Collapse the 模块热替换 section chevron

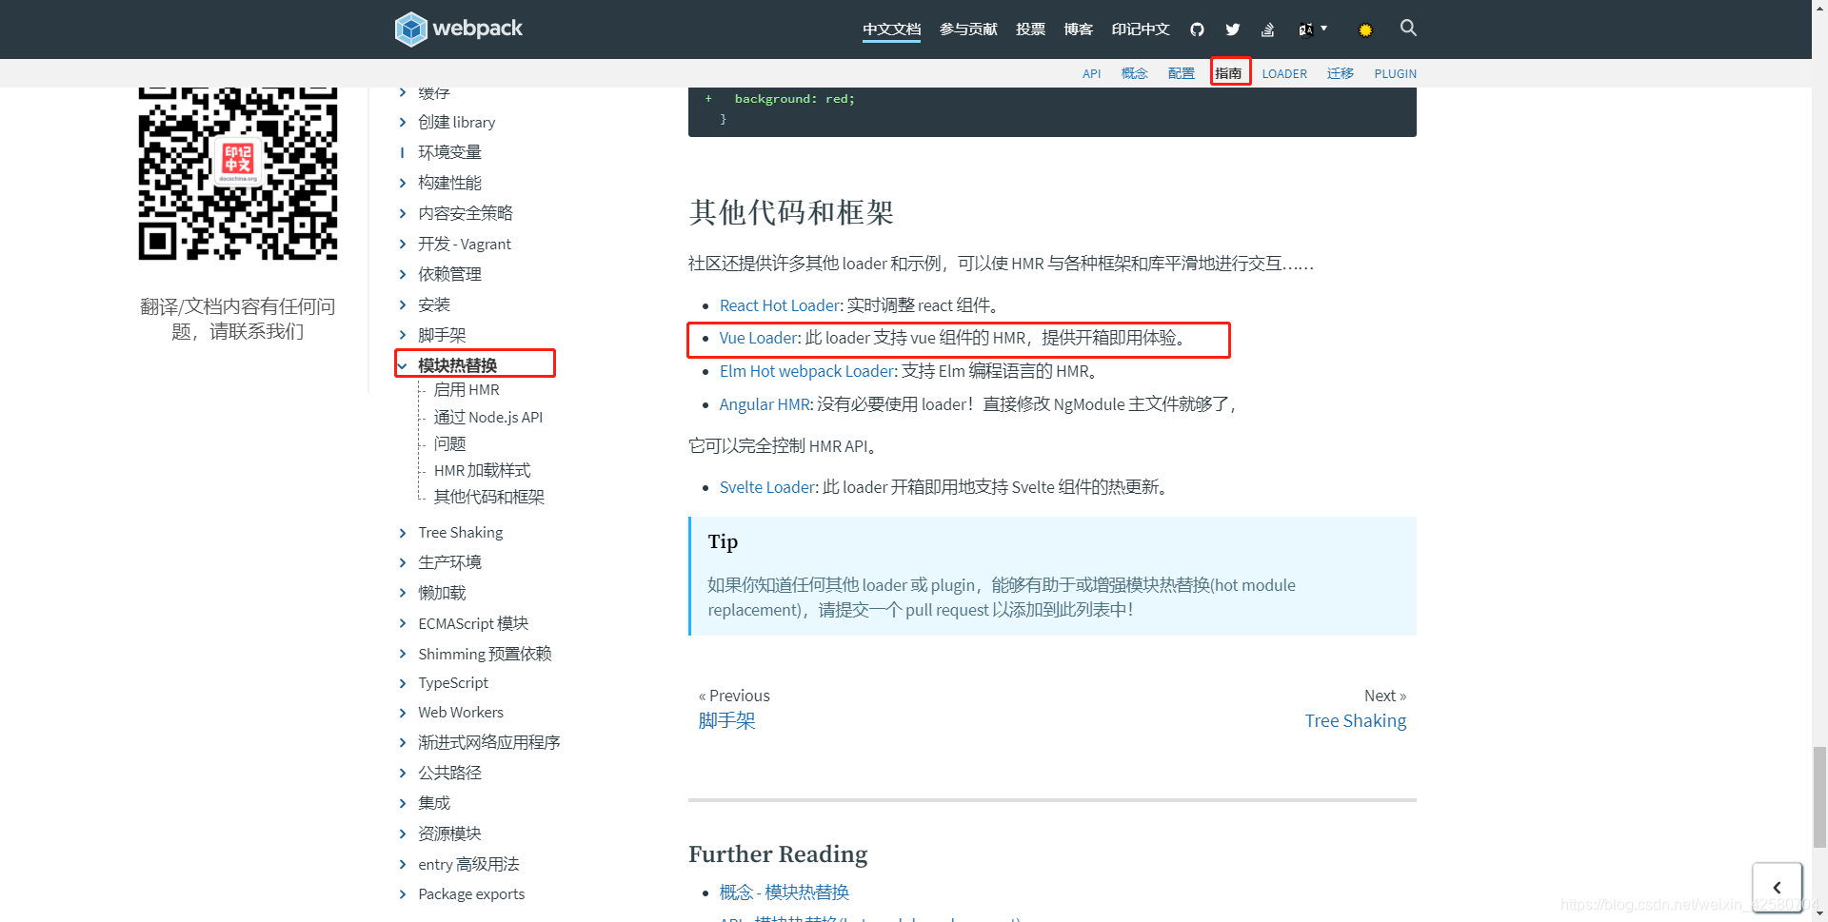403,365
